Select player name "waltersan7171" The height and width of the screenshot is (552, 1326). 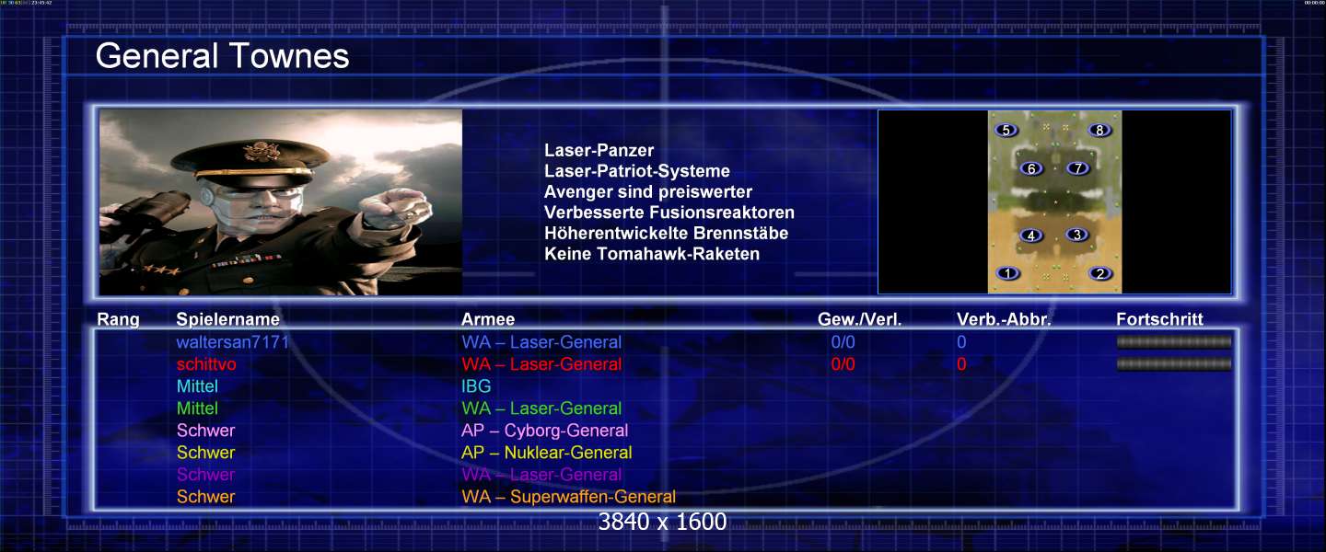[x=233, y=342]
